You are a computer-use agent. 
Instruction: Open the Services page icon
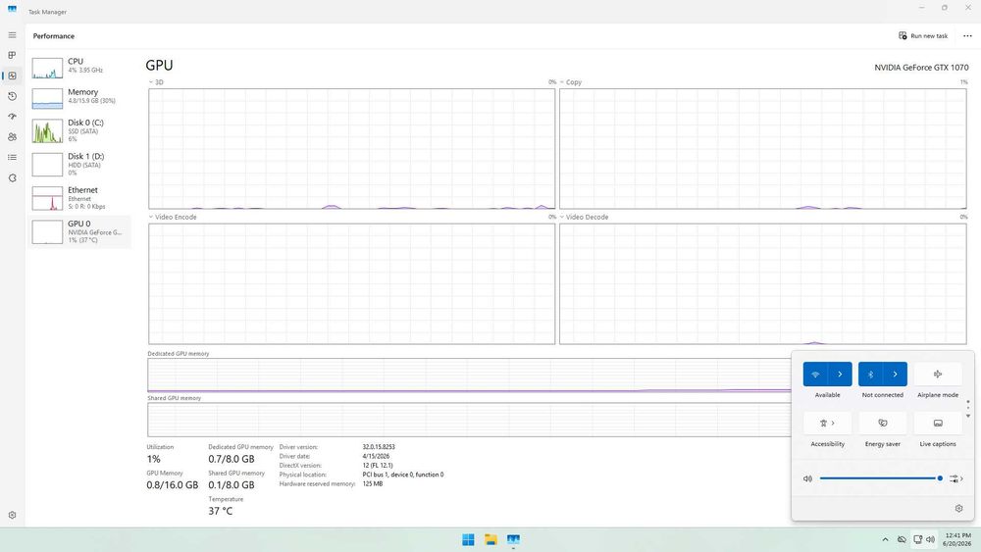pyautogui.click(x=12, y=178)
